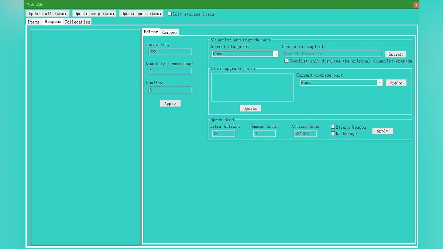Click the Quantity / Ammo Load field
Image resolution: width=443 pixels, height=249 pixels.
tap(170, 71)
